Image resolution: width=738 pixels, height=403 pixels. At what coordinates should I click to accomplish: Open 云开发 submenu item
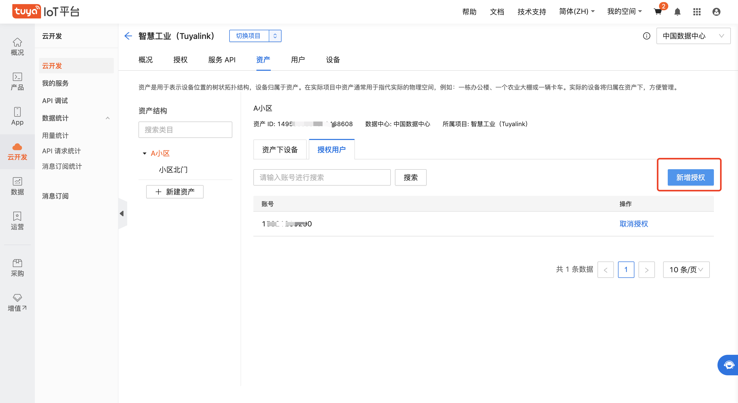(76, 66)
